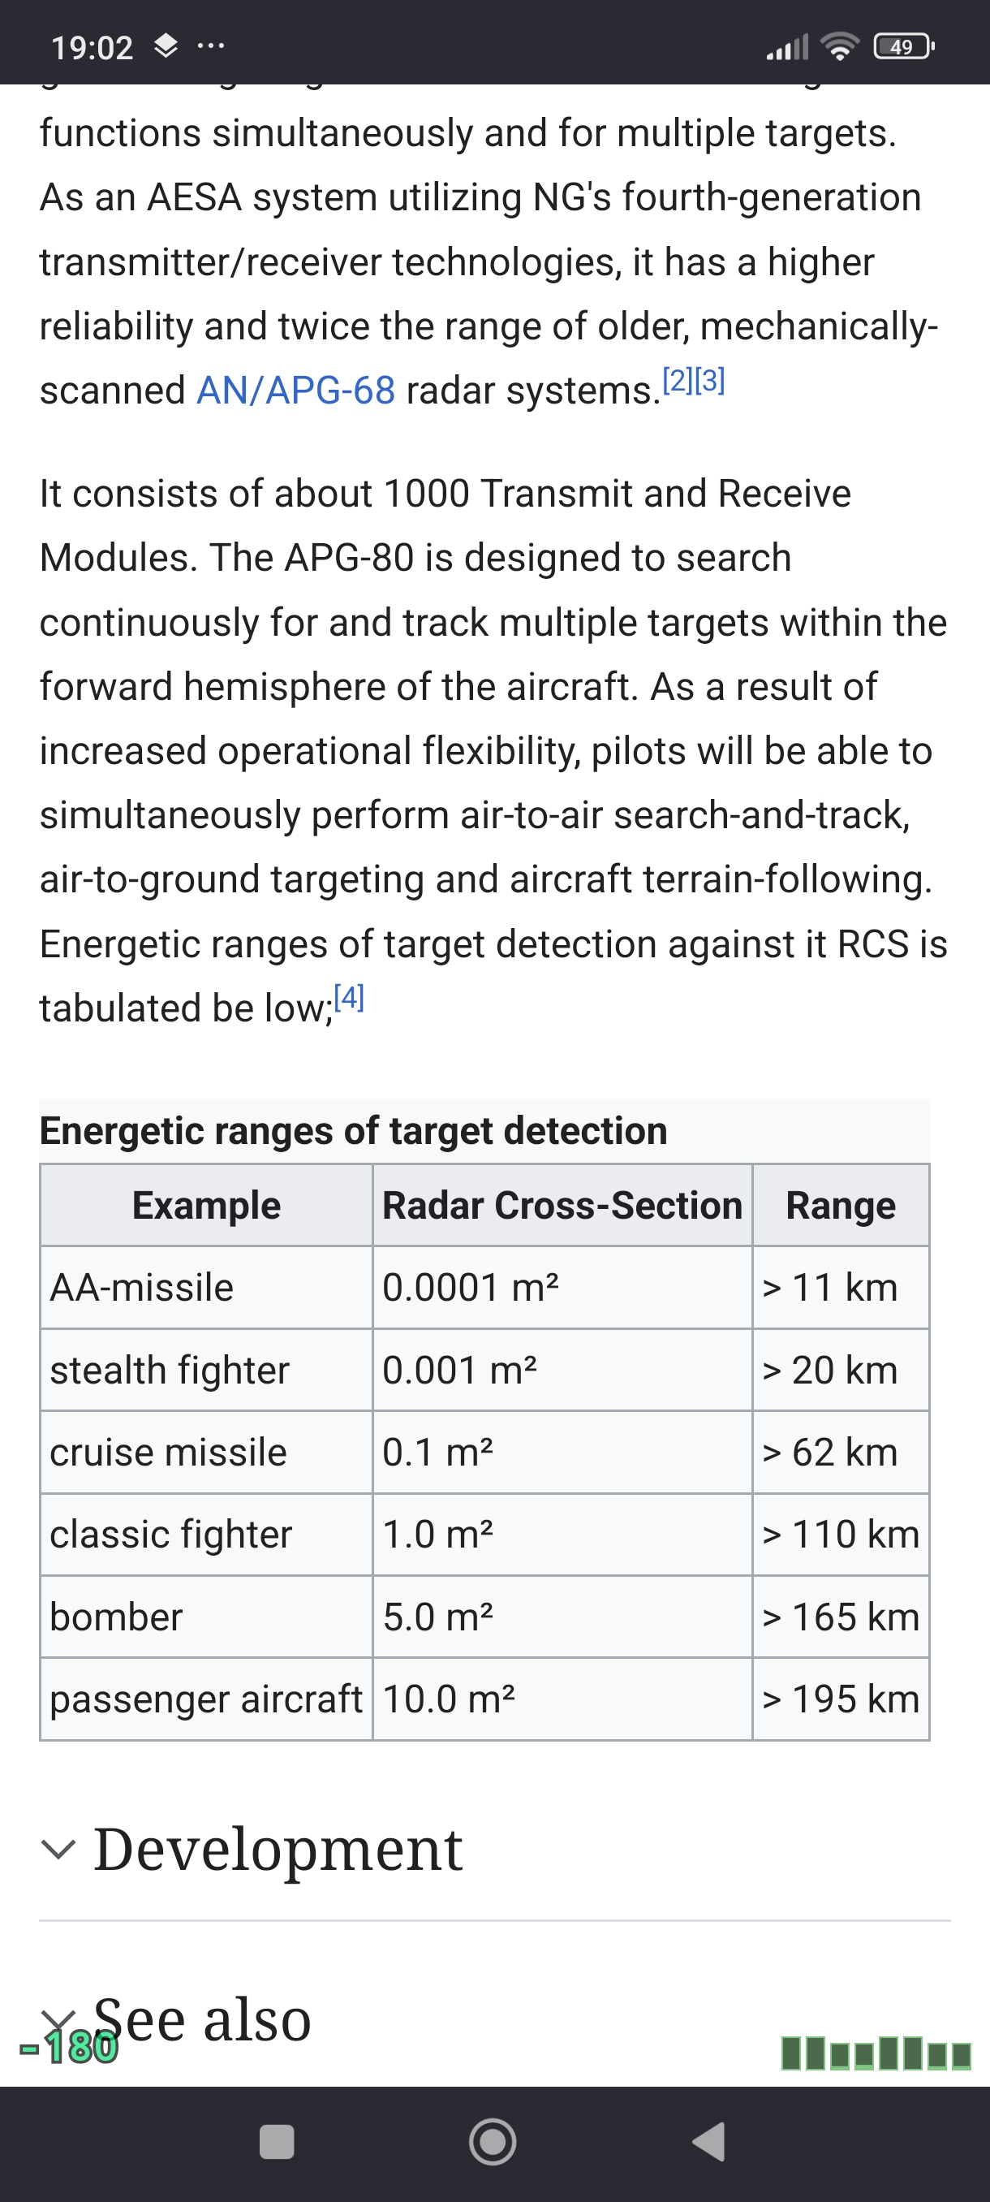The image size is (990, 2202).
Task: Tap the Example column header
Action: click(207, 1205)
